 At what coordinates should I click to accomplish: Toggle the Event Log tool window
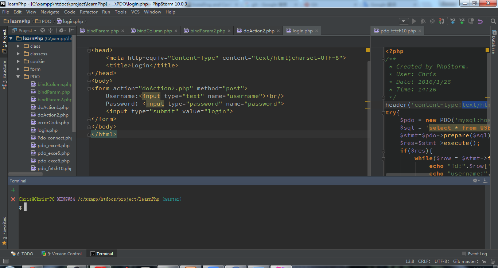pyautogui.click(x=474, y=254)
